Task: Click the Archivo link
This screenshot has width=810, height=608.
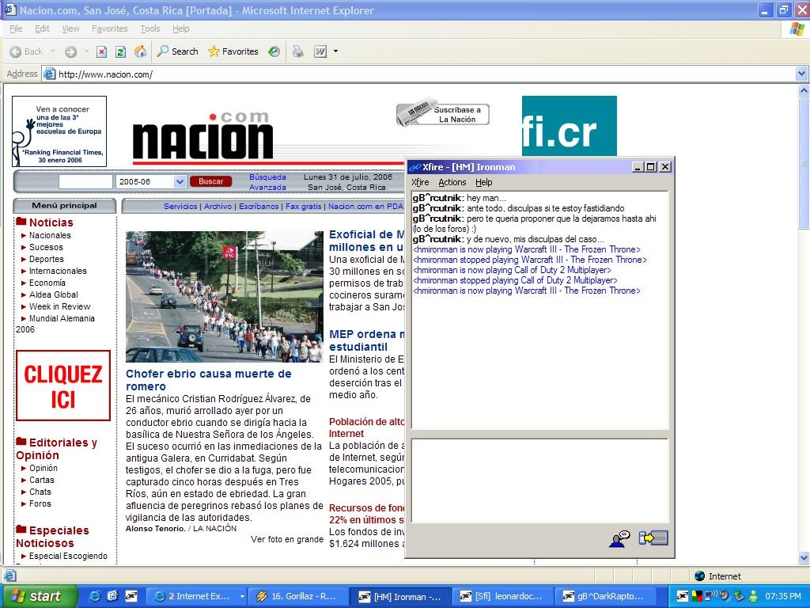Action: tap(218, 207)
